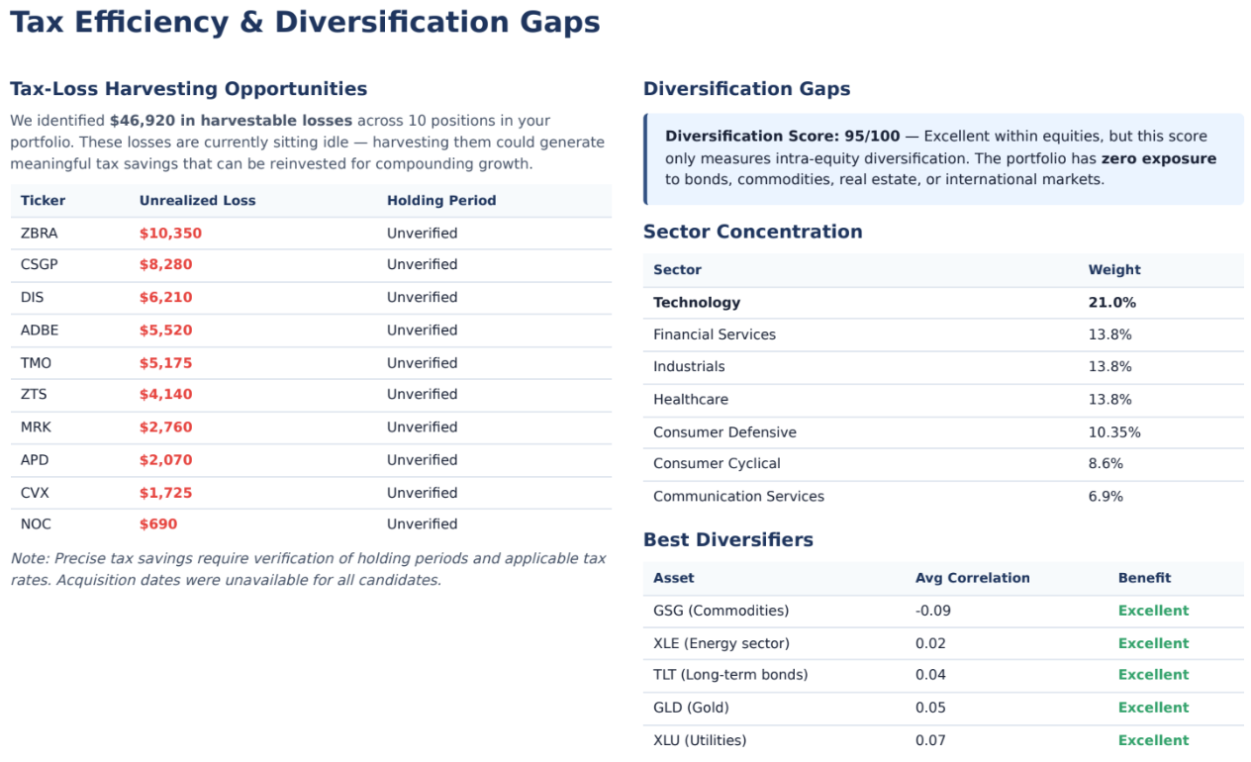
Task: Select the Industrials sector row
Action: coord(943,367)
